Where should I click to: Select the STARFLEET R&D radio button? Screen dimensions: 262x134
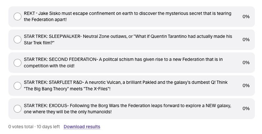click(x=17, y=86)
